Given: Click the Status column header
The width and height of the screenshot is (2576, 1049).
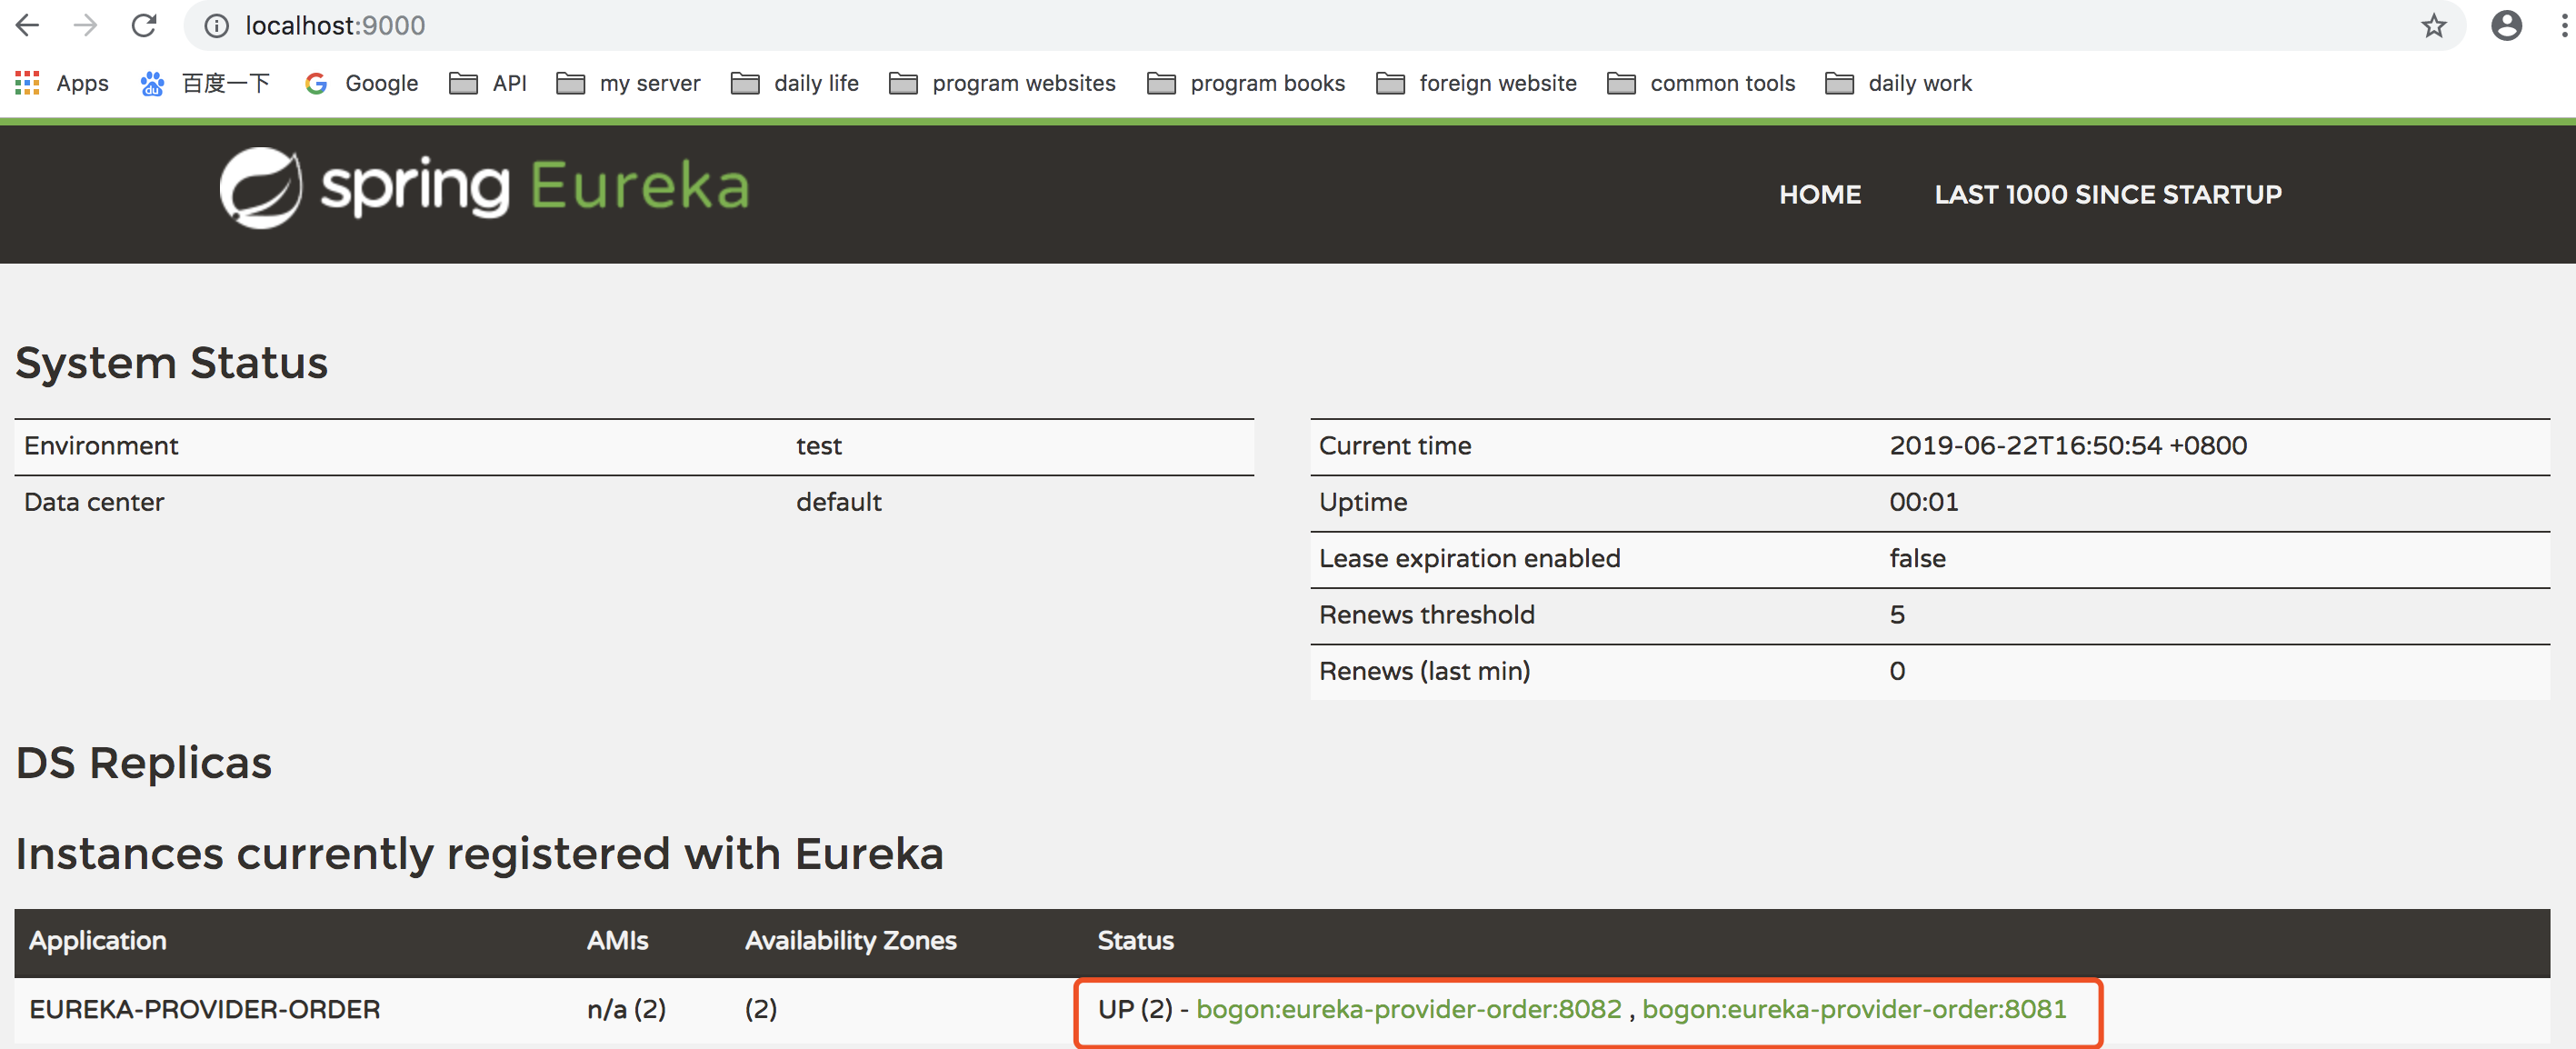Looking at the screenshot, I should (x=1136, y=941).
